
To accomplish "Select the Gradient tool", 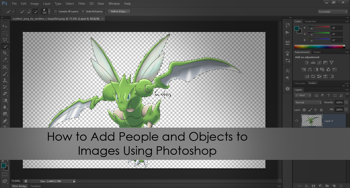I will [x=5, y=100].
